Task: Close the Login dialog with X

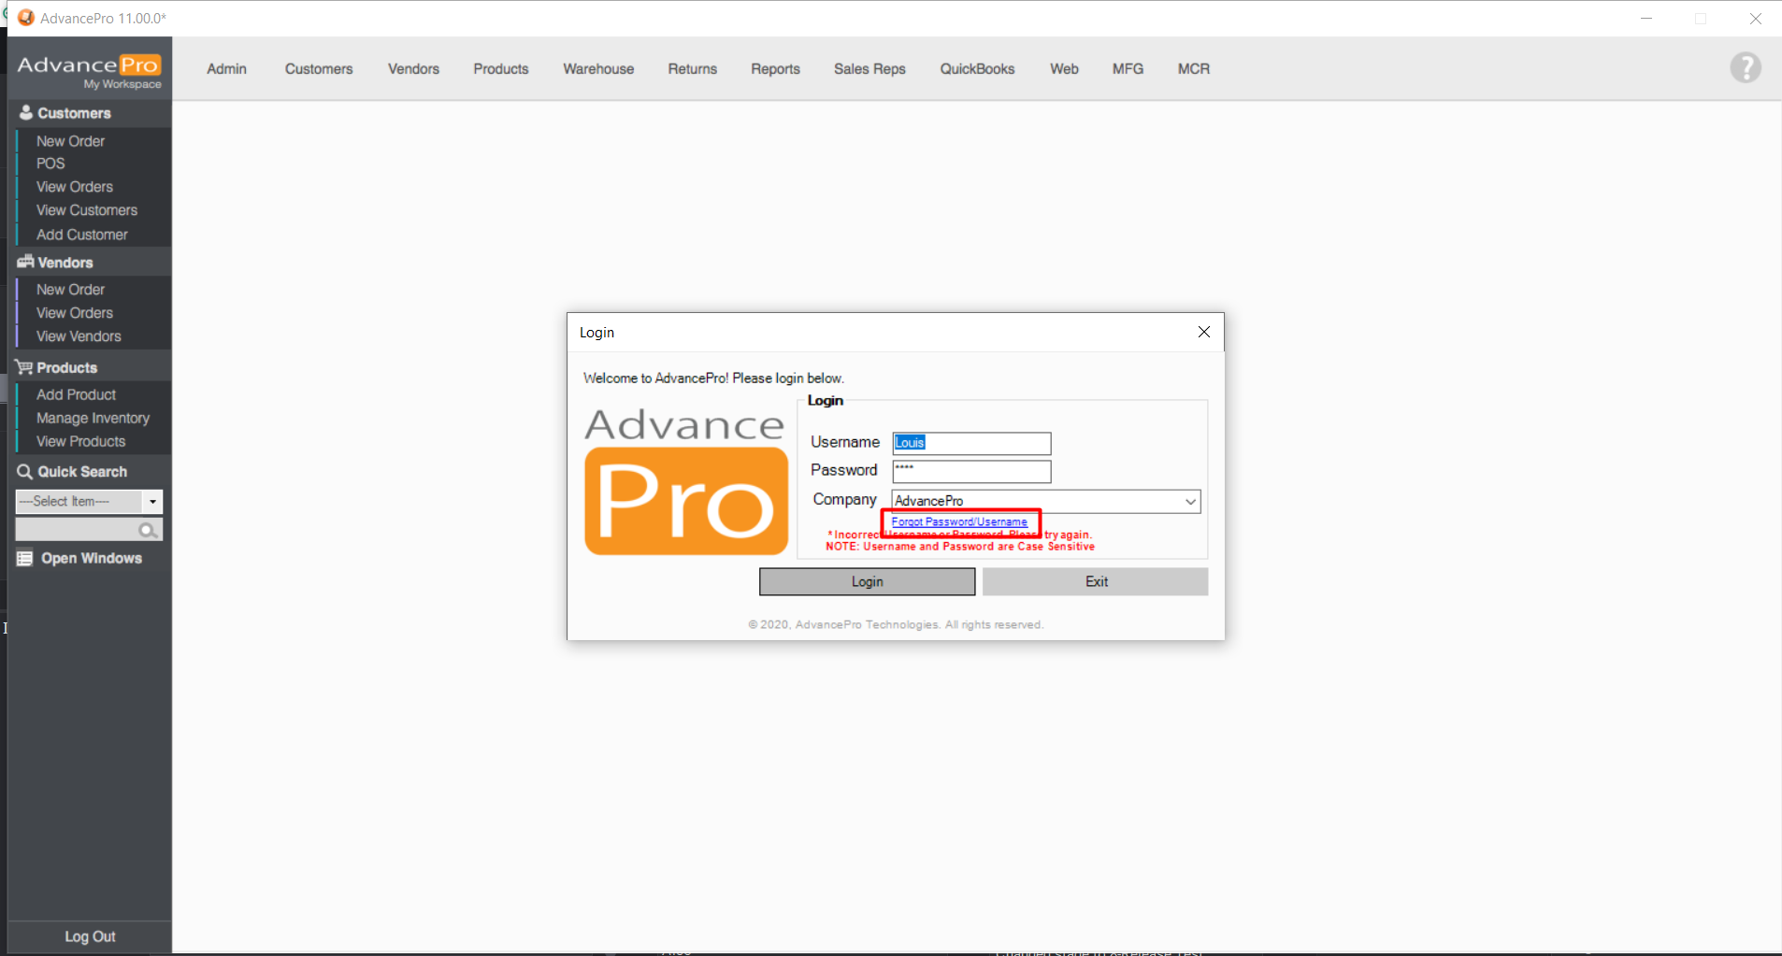Action: pos(1203,333)
